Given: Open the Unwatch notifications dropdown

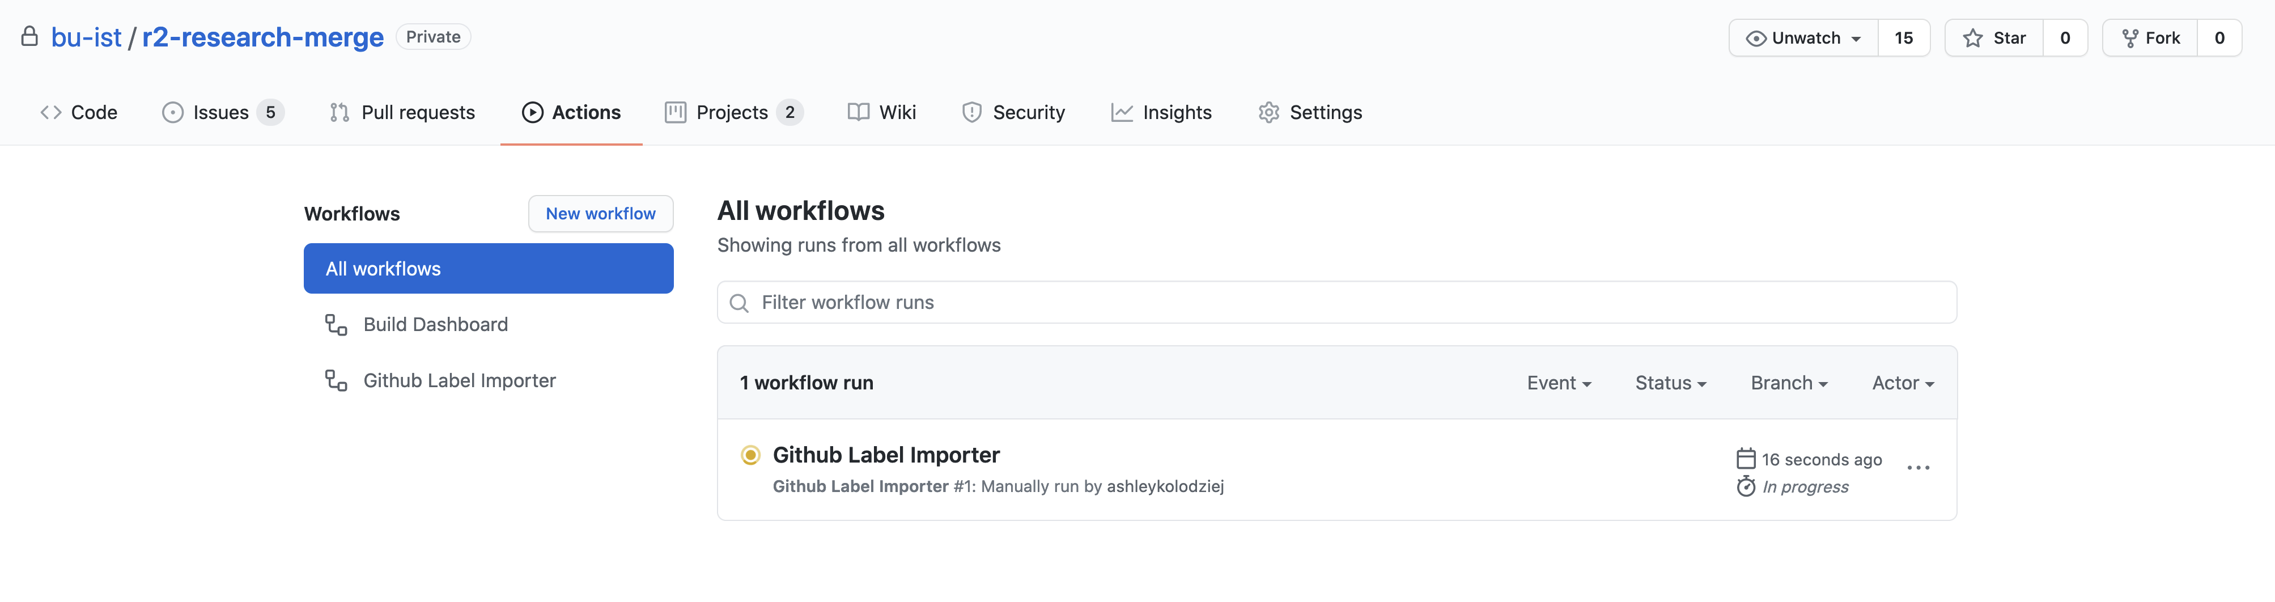Looking at the screenshot, I should click(1803, 38).
